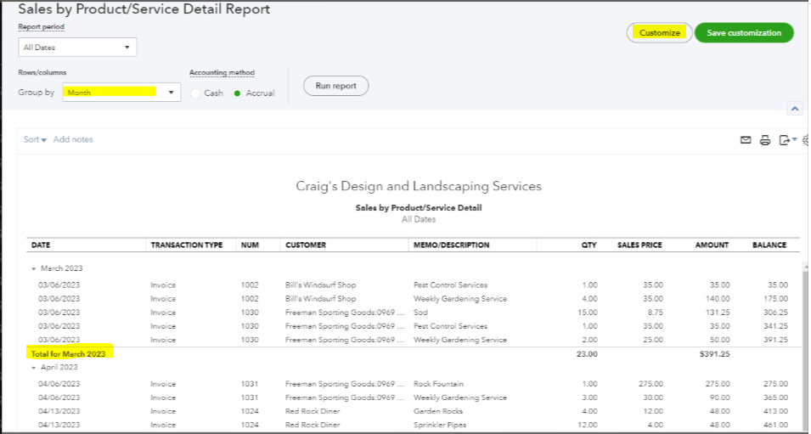This screenshot has width=811, height=434.
Task: Click the CUSTOMER column header
Action: tap(306, 245)
